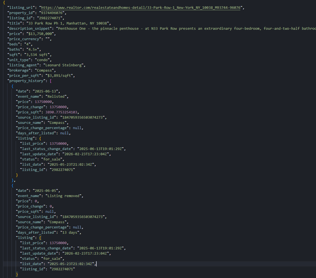
Task: Click the "listing_id" key directly below property_id
Action: click(20, 18)
